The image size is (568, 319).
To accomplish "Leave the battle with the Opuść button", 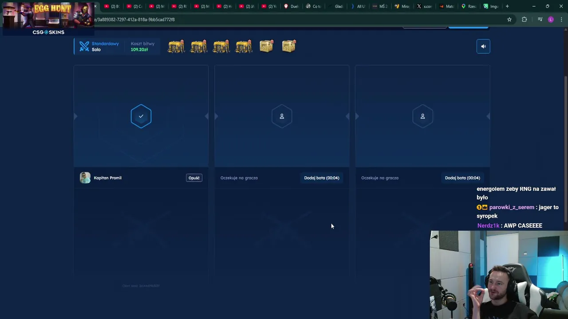I will 194,178.
